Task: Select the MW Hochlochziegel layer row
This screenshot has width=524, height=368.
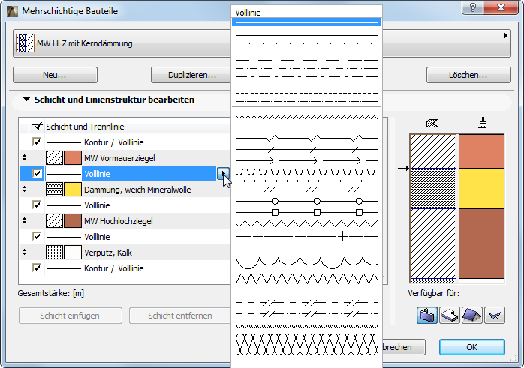Action: (125, 221)
